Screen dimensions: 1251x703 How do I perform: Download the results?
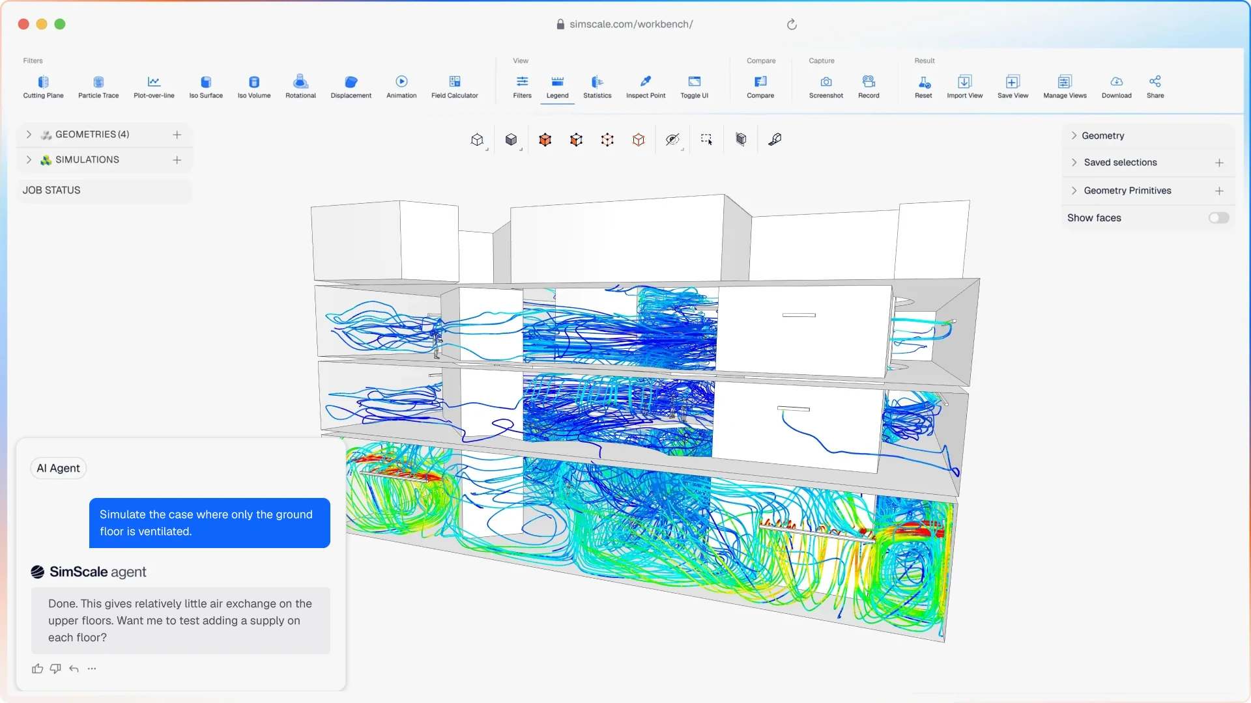pyautogui.click(x=1116, y=87)
